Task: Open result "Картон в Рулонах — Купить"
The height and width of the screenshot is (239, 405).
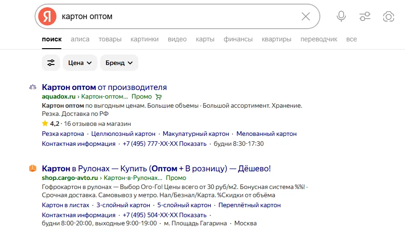Action: pyautogui.click(x=156, y=169)
